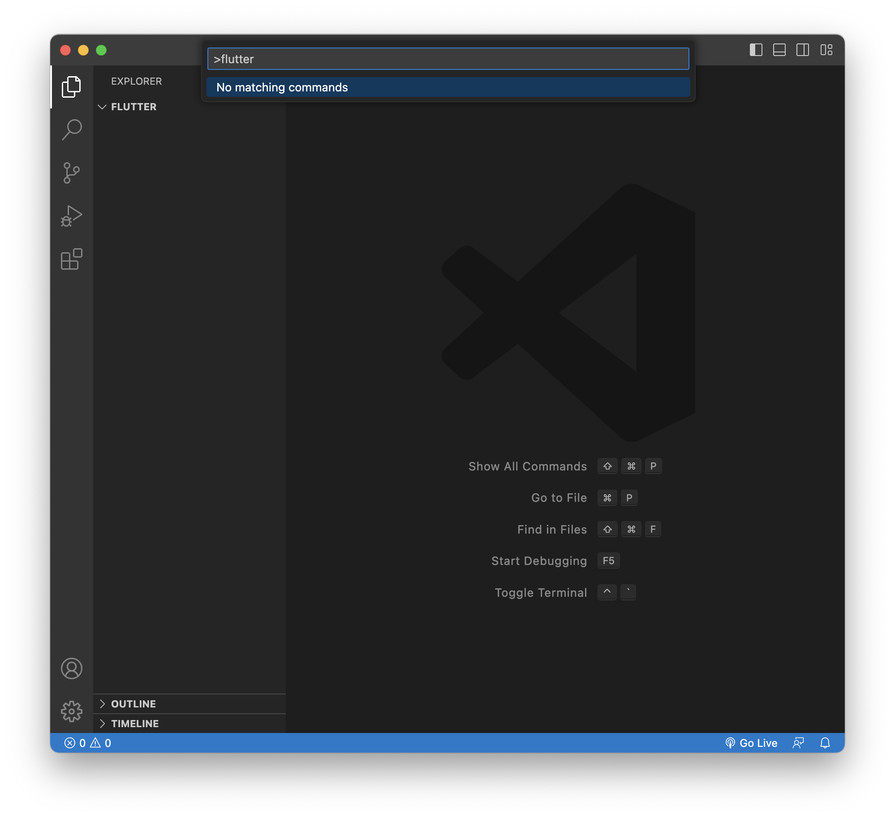Select the 'No matching commands' row

[x=448, y=87]
